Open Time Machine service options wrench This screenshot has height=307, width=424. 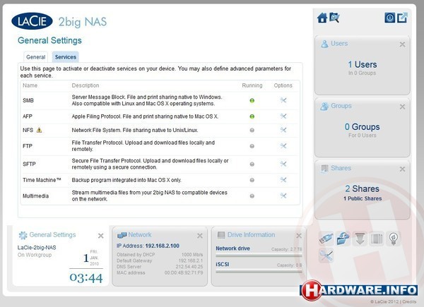(x=283, y=180)
